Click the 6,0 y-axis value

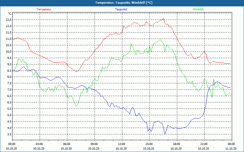(x=9, y=102)
